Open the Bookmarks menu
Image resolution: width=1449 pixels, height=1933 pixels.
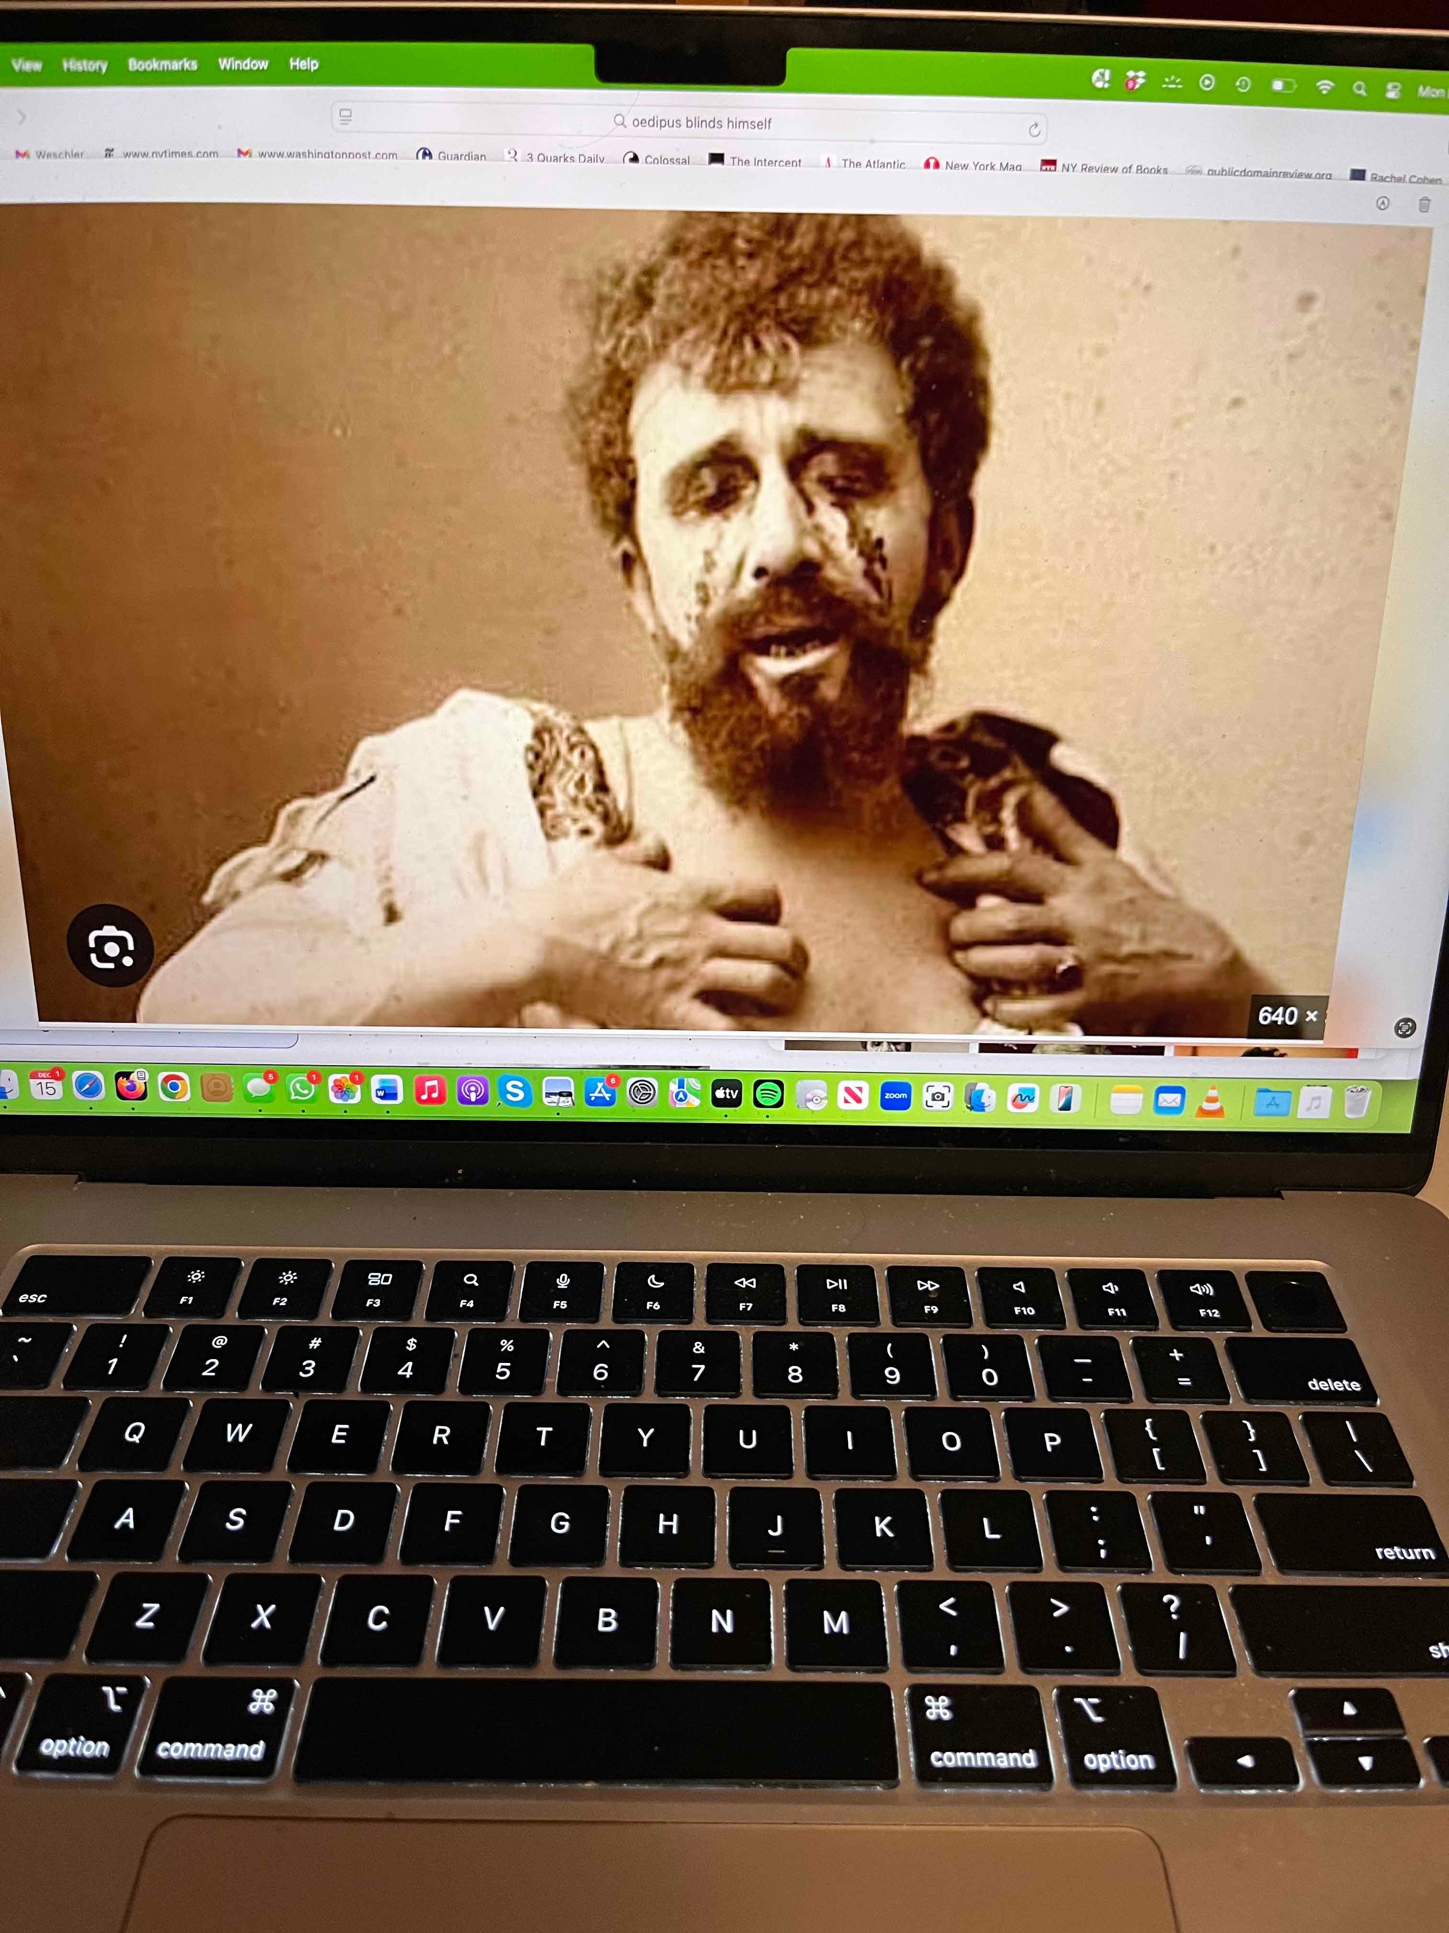pyautogui.click(x=162, y=65)
